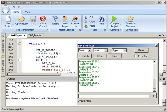The width and height of the screenshot is (167, 112).
Task: Click the Cut scissors icon
Action: (x=86, y=17)
